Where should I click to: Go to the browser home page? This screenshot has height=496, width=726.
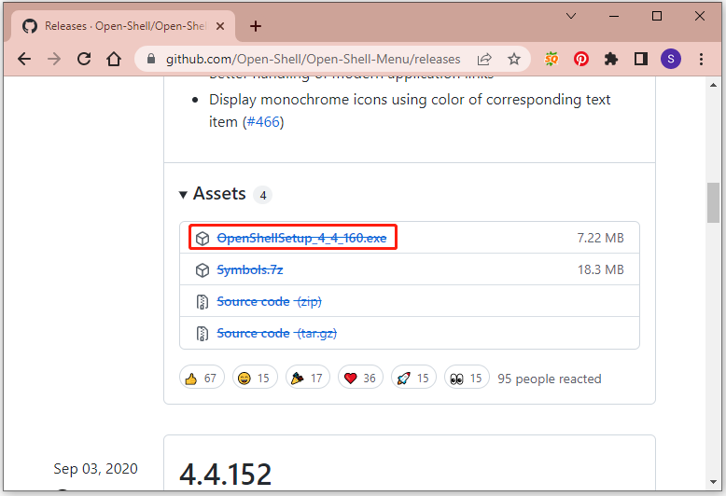pos(114,59)
